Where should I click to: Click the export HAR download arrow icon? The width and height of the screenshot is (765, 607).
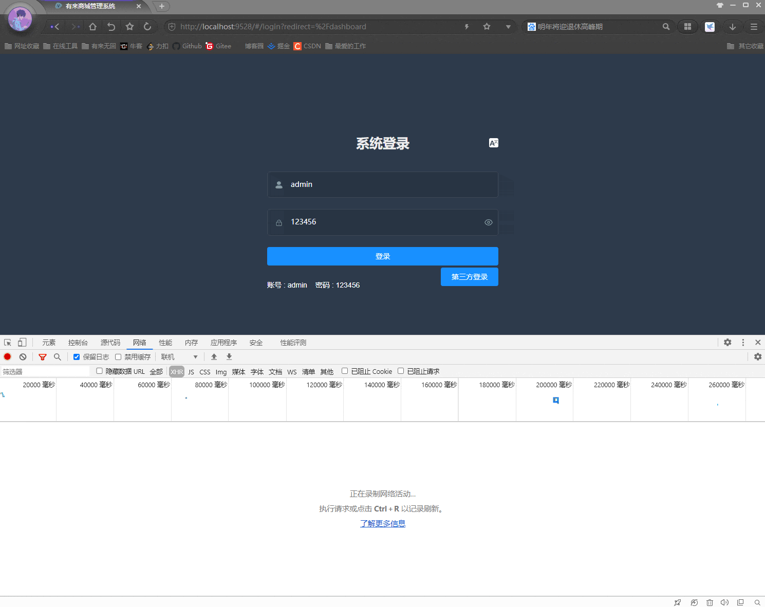pos(229,357)
